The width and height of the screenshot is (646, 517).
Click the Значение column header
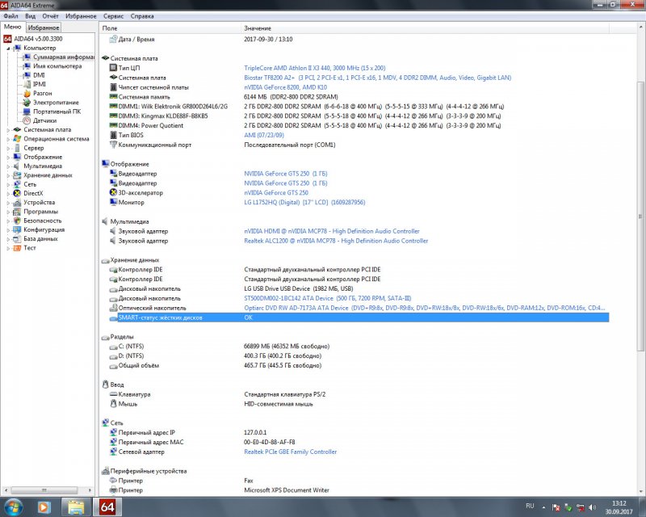click(258, 28)
